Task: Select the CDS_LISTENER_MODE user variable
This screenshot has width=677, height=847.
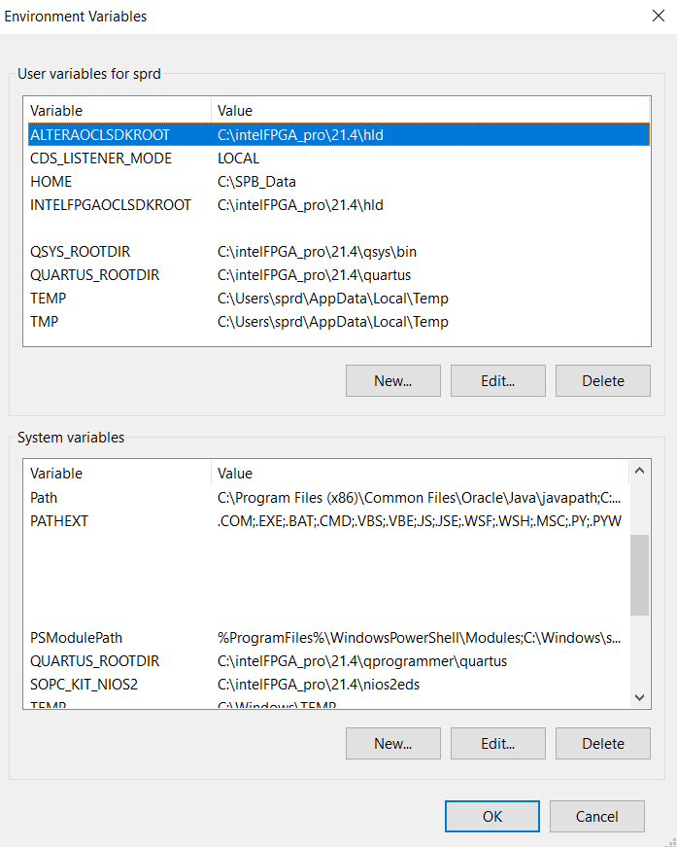Action: click(x=101, y=158)
